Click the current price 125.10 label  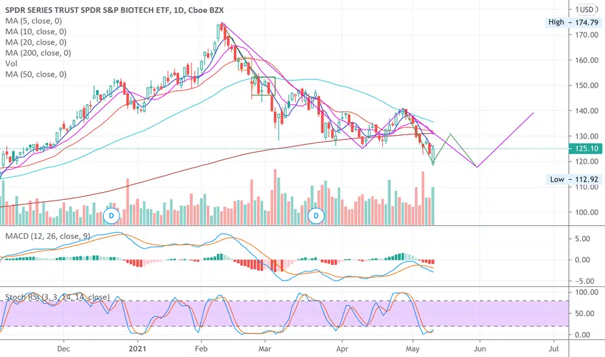pos(586,149)
